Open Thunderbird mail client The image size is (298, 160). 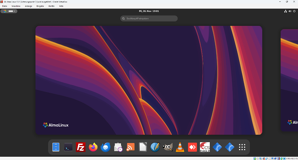pos(105,147)
